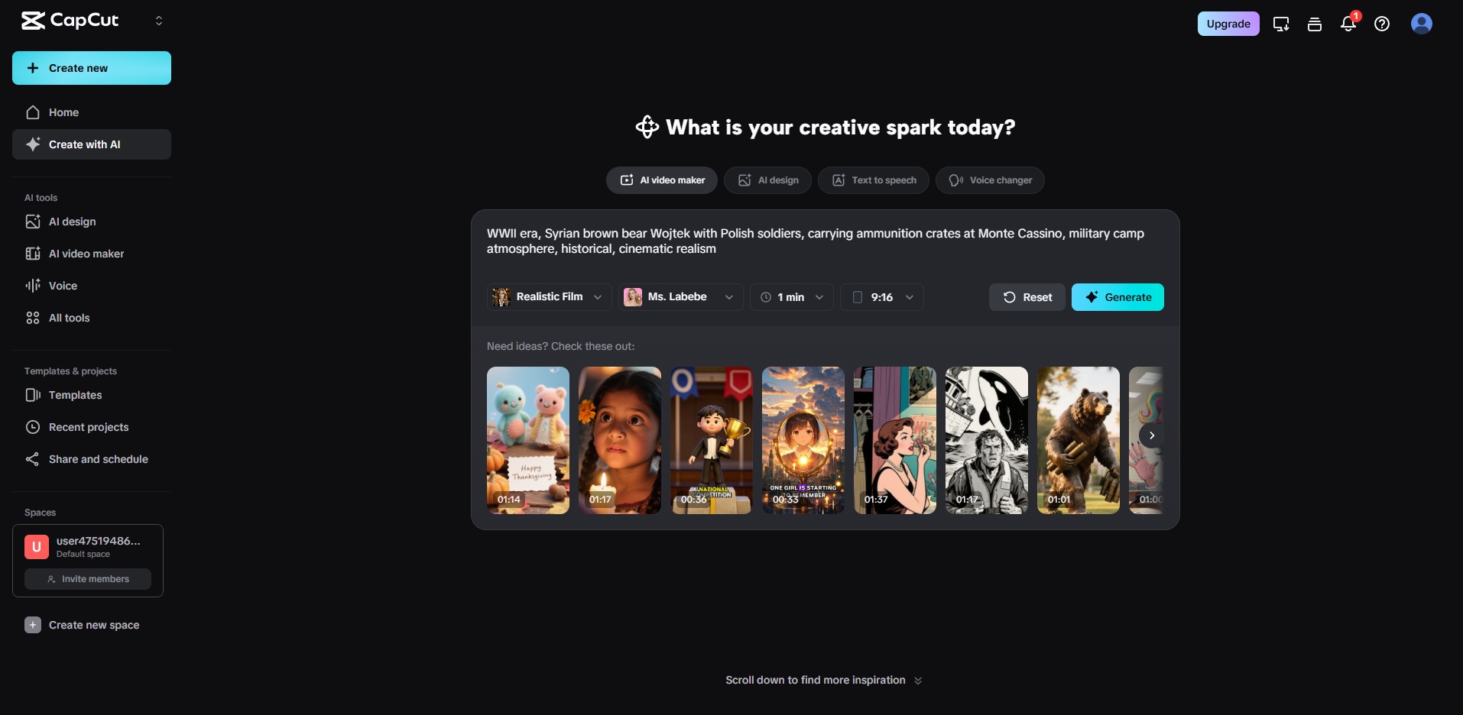Click the desktop download icon in header
The height and width of the screenshot is (715, 1463).
[1281, 24]
